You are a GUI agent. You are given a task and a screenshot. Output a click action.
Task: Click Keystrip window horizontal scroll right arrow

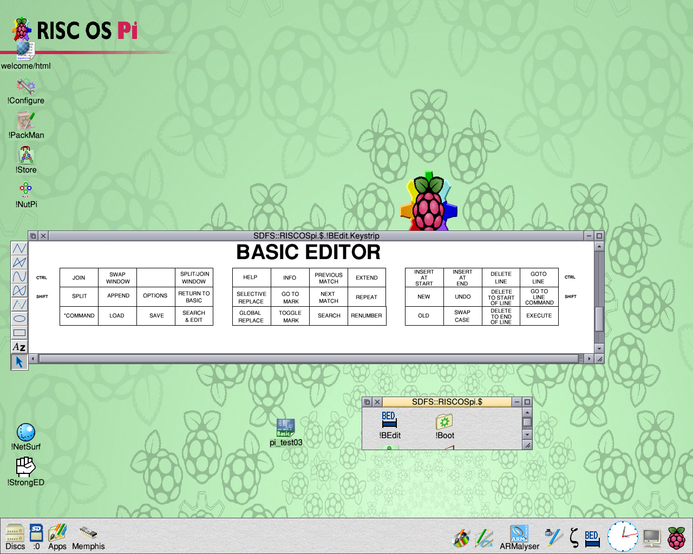pyautogui.click(x=589, y=359)
